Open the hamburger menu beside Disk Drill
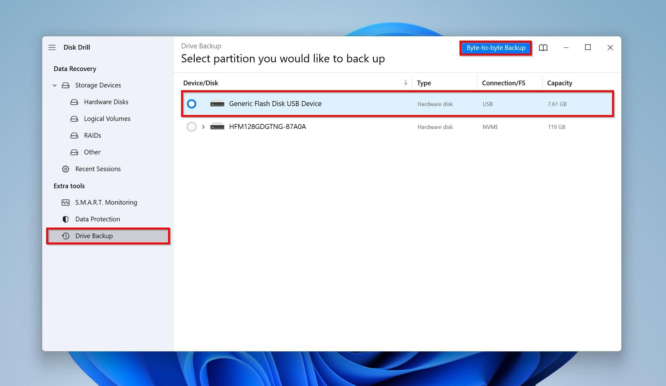 tap(52, 47)
